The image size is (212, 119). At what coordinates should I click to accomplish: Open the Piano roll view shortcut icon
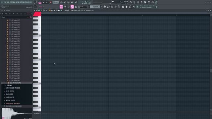(x=108, y=7)
